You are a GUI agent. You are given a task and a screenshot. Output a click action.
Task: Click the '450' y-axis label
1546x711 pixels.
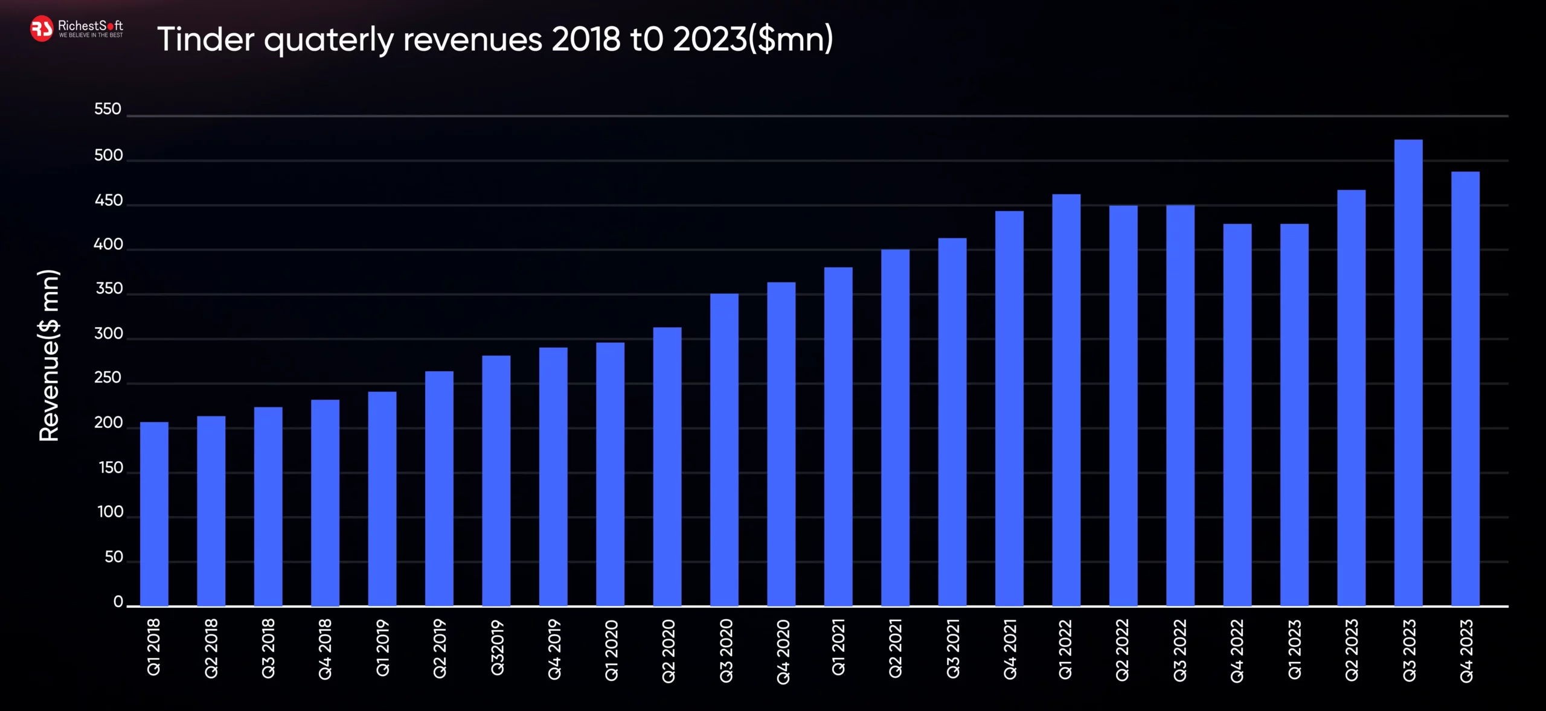pos(109,200)
